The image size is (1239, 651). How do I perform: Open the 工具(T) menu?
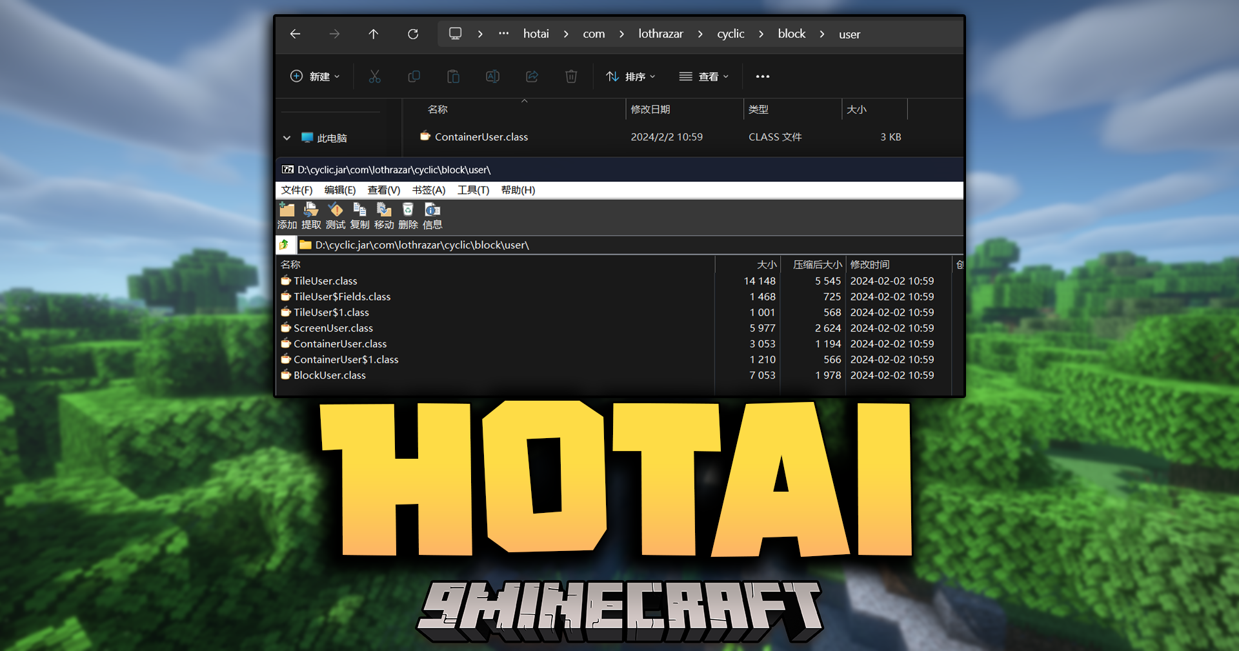click(473, 190)
